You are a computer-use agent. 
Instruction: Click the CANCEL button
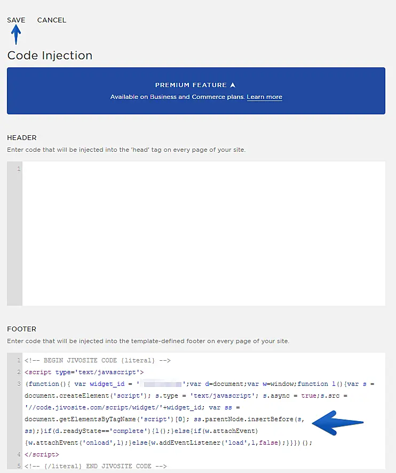52,20
